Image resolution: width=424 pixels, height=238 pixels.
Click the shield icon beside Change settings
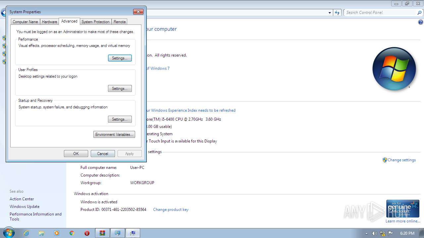click(x=385, y=160)
